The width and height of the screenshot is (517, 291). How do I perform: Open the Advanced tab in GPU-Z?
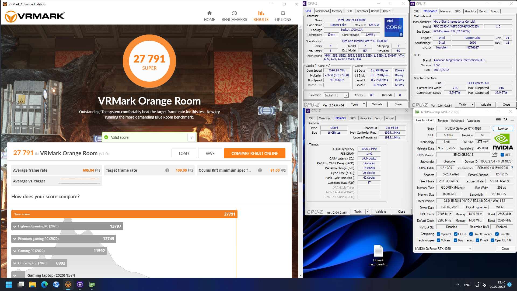click(x=457, y=121)
